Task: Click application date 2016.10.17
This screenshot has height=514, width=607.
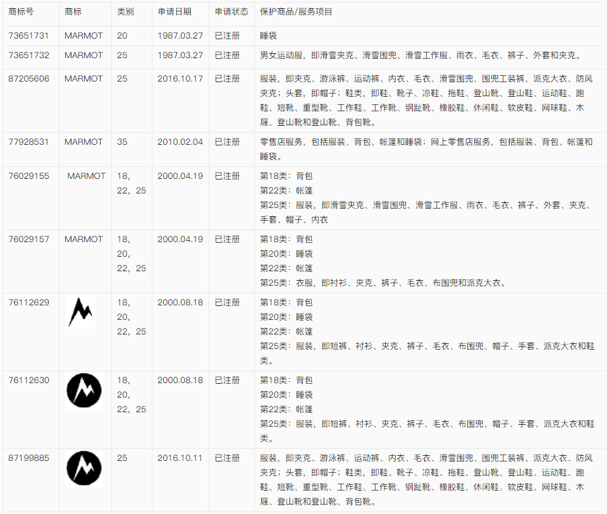Action: pos(180,78)
